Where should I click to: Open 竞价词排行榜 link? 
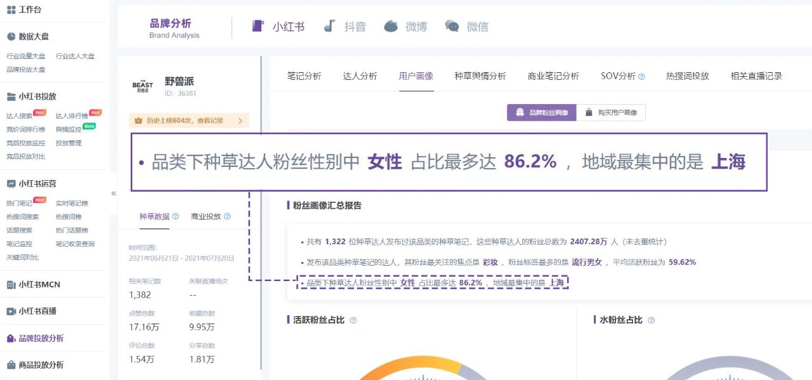point(26,129)
